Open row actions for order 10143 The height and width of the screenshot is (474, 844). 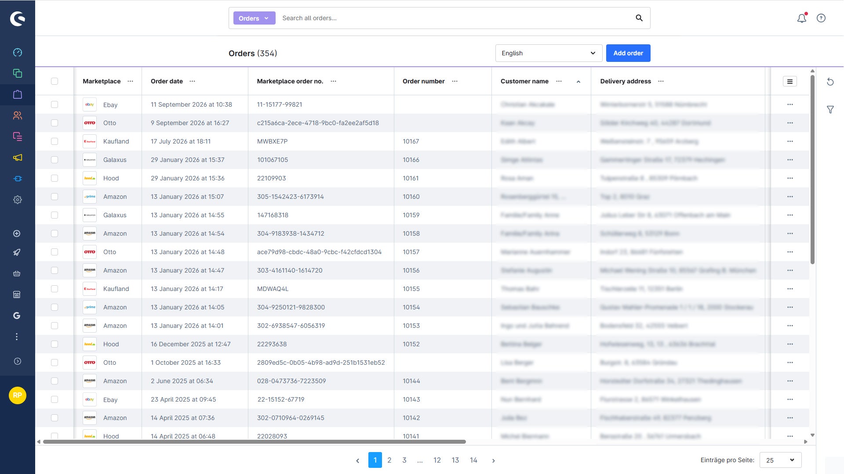(790, 399)
